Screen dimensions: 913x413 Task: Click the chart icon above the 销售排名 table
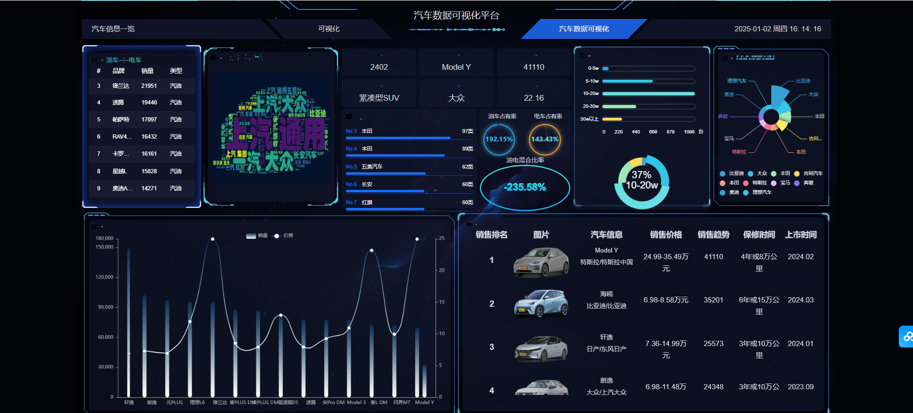tap(469, 224)
